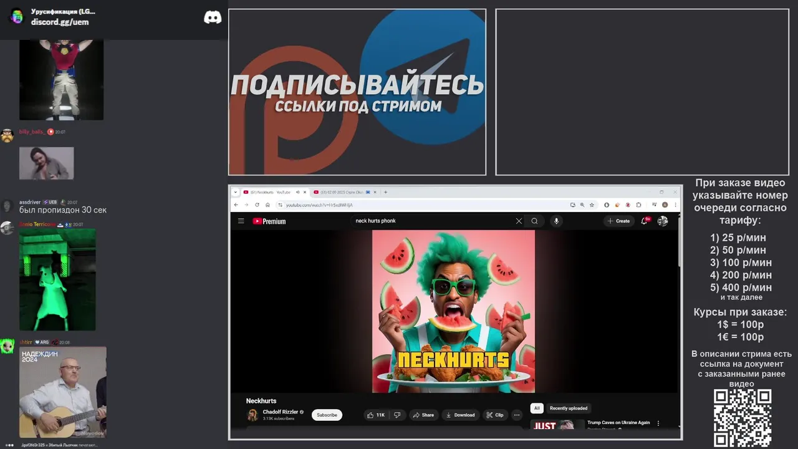Select the 'Recently uploaded' filter chip
Viewport: 798px width, 449px height.
[x=569, y=408]
